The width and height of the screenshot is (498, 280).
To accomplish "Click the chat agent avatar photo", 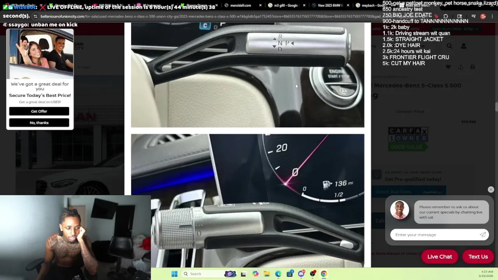I will pyautogui.click(x=400, y=210).
